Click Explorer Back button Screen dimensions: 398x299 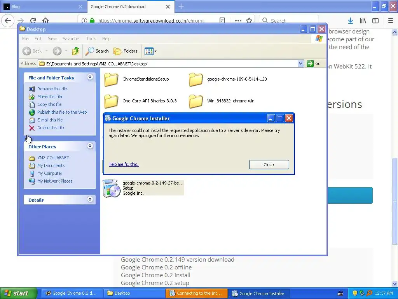[32, 51]
